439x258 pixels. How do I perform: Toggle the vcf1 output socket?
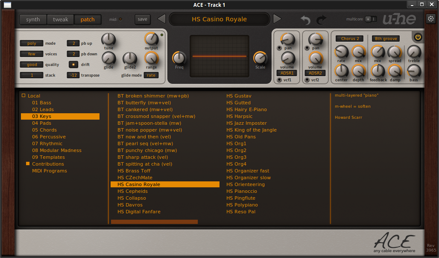[x=279, y=80]
